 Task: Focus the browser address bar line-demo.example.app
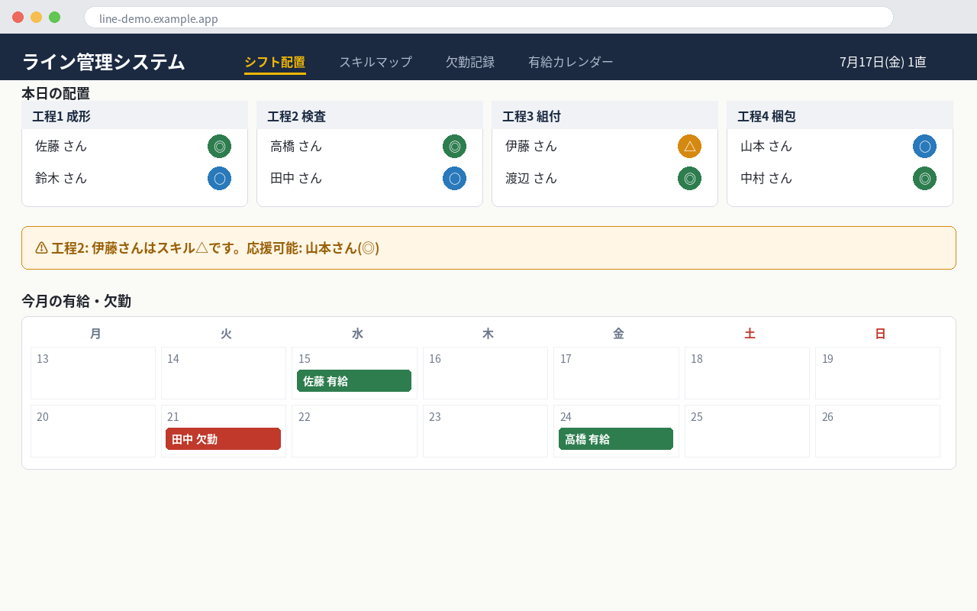[488, 18]
